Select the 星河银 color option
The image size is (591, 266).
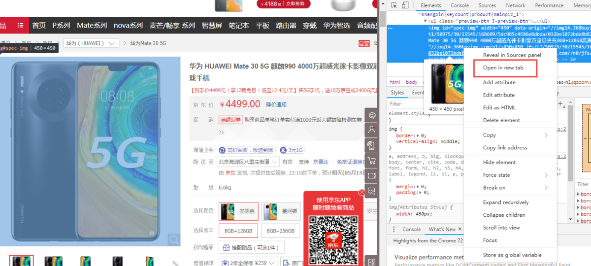pos(280,211)
